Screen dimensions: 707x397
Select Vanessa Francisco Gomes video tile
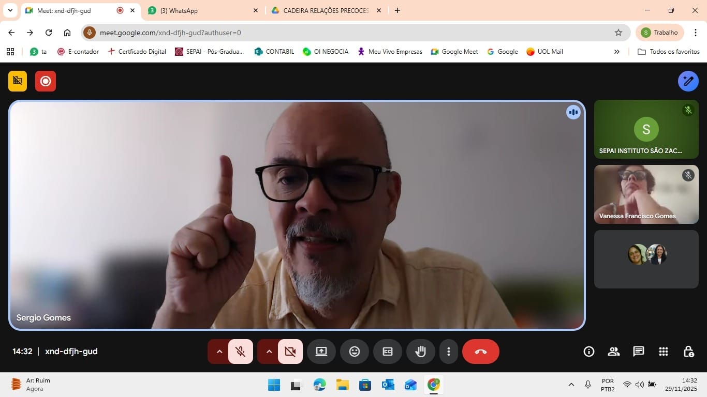tap(646, 194)
